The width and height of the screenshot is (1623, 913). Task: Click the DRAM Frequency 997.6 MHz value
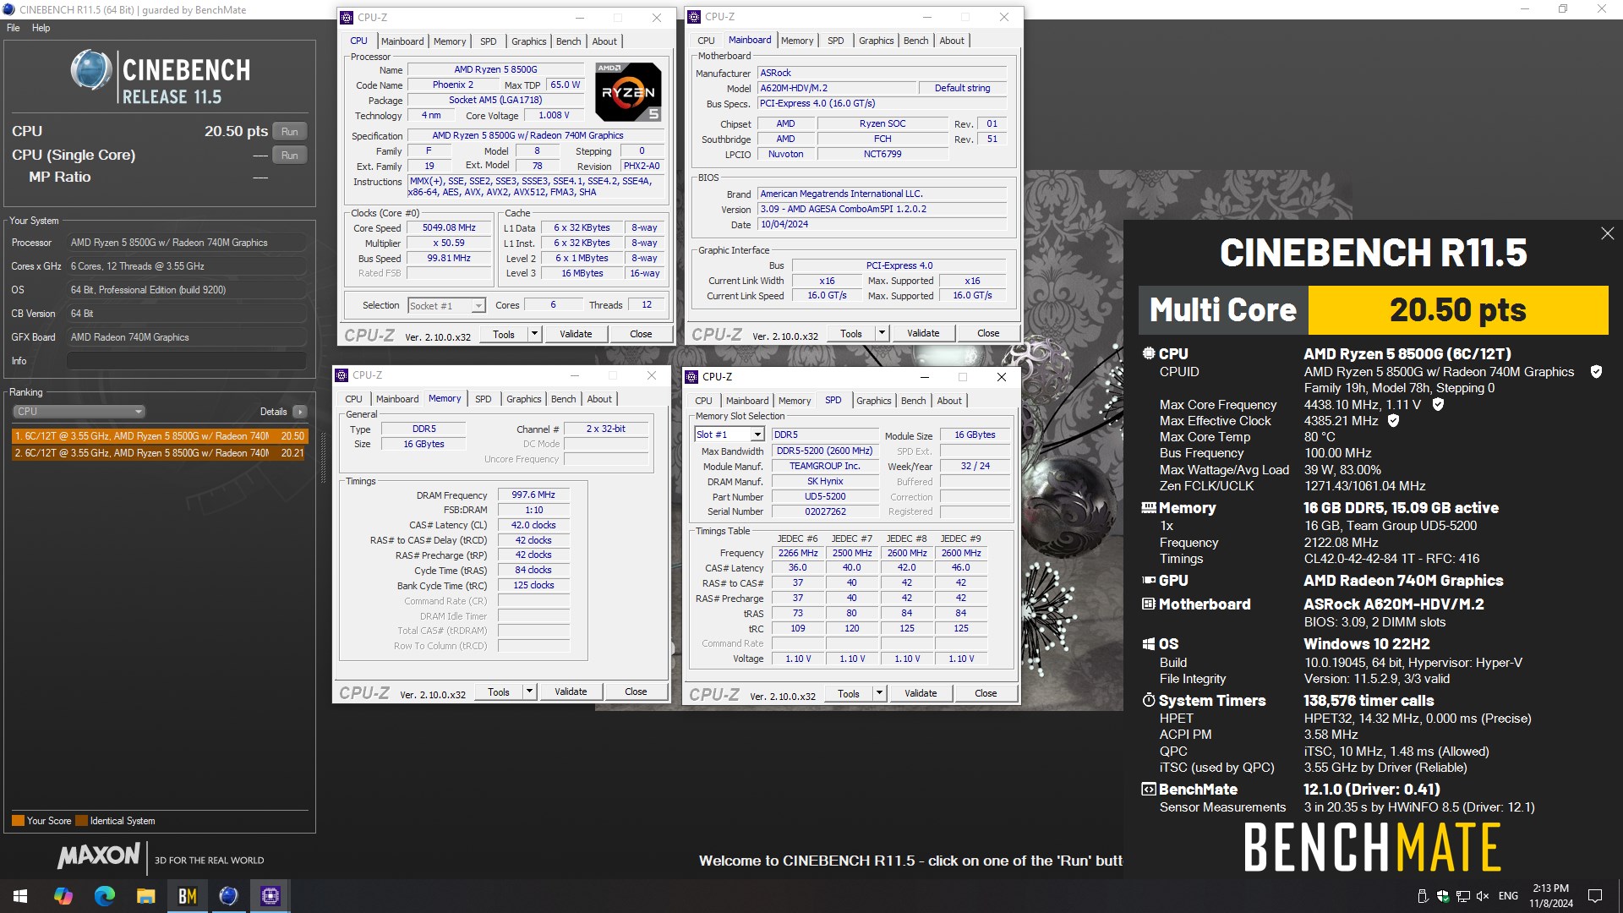click(533, 495)
